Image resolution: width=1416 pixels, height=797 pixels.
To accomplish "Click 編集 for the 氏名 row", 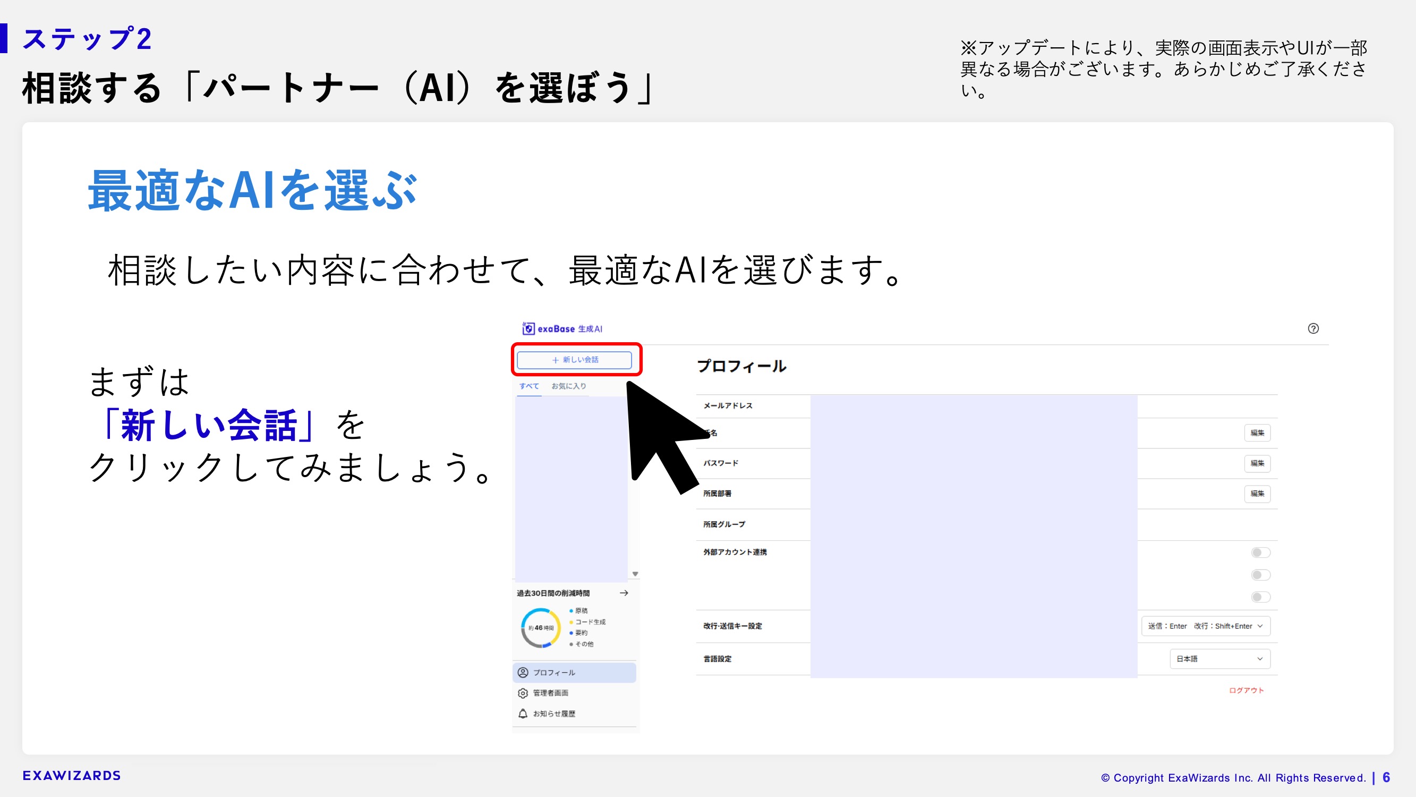I will 1257,433.
